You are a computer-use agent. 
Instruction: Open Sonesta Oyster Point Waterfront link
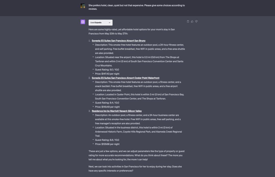(126, 78)
